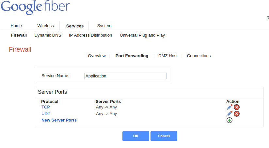
Task: Go to Dynamic DNS submenu
Action: pyautogui.click(x=48, y=35)
